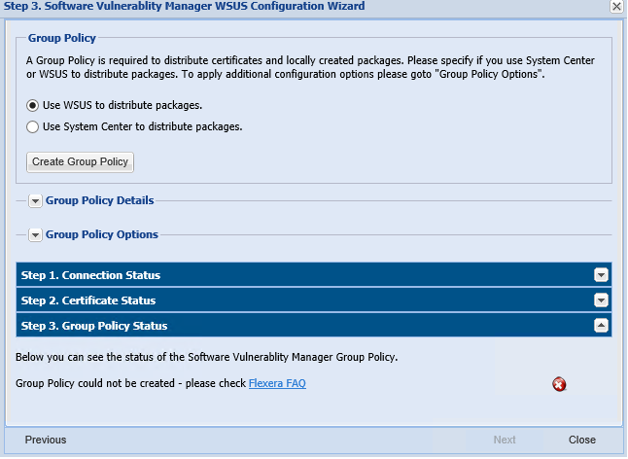Expand Group Policy Details arrow icon

pos(36,201)
